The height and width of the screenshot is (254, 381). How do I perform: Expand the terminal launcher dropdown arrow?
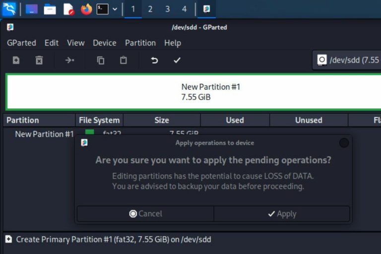[x=115, y=9]
